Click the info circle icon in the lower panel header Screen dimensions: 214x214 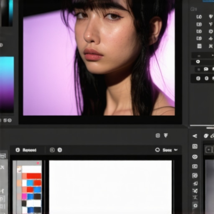(18, 150)
